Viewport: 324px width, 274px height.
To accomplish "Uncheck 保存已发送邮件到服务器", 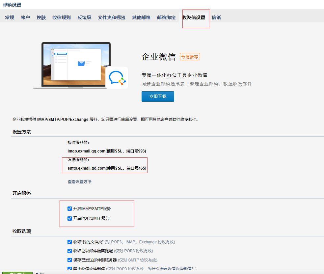I will pos(69,260).
